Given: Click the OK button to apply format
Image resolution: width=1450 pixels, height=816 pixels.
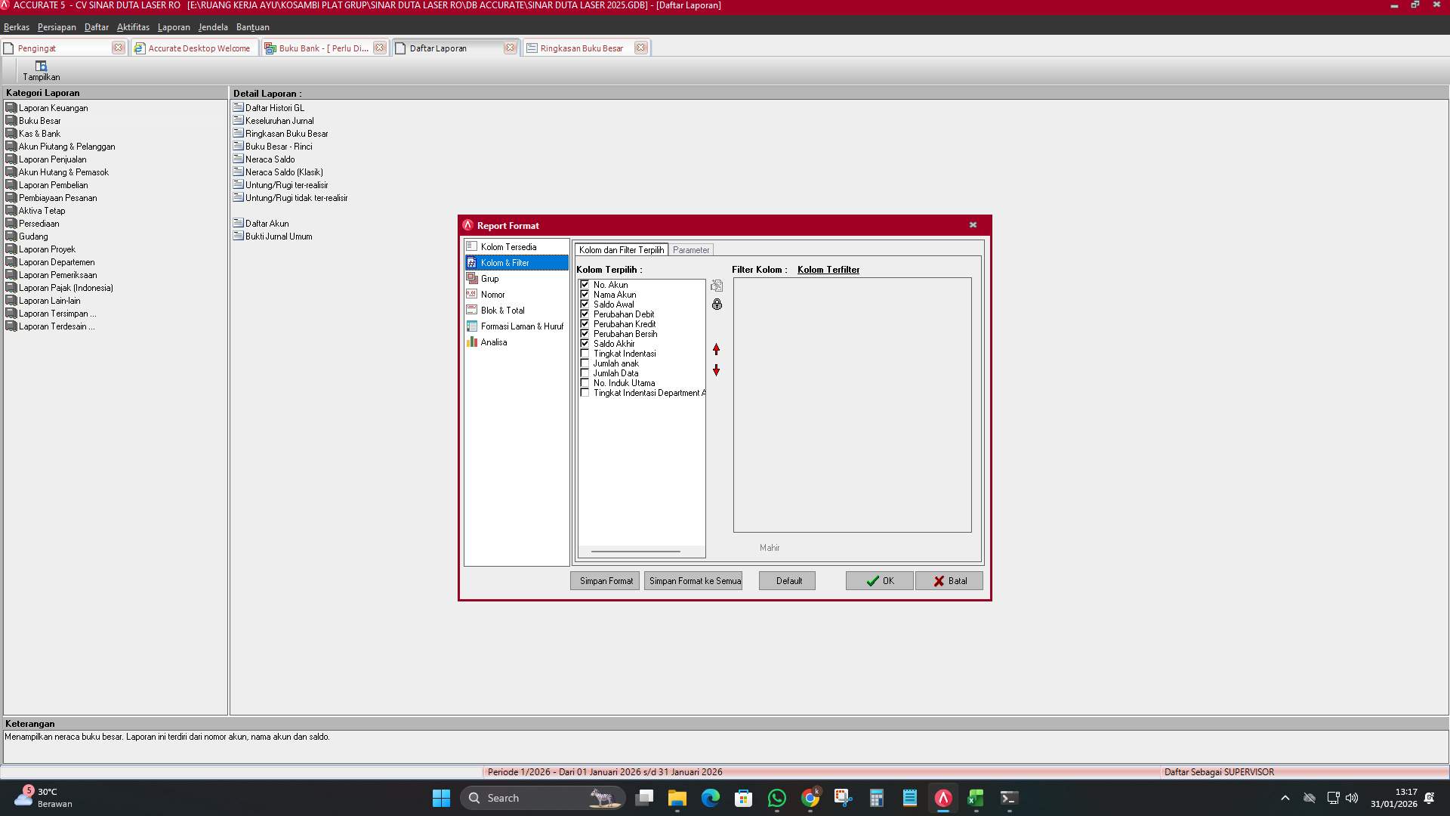Looking at the screenshot, I should (x=878, y=580).
